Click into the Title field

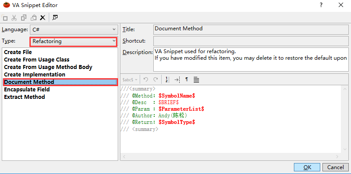[x=251, y=29]
